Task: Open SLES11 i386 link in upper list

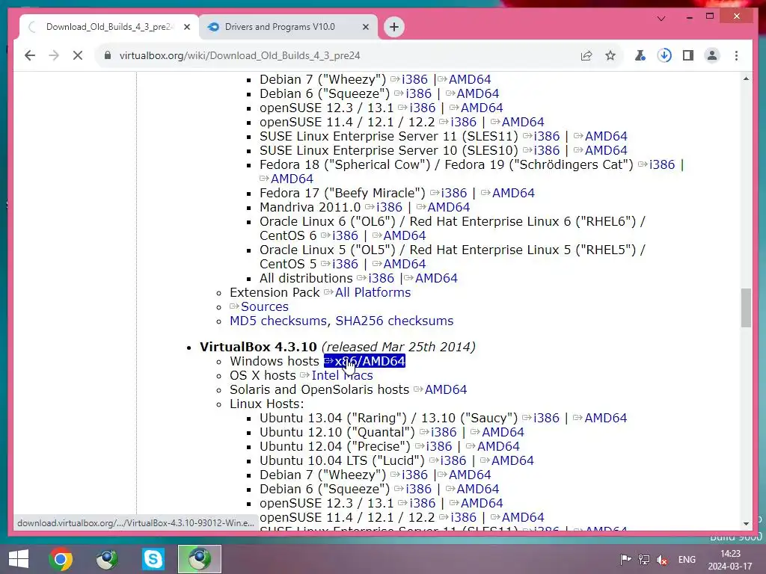Action: 542,136
